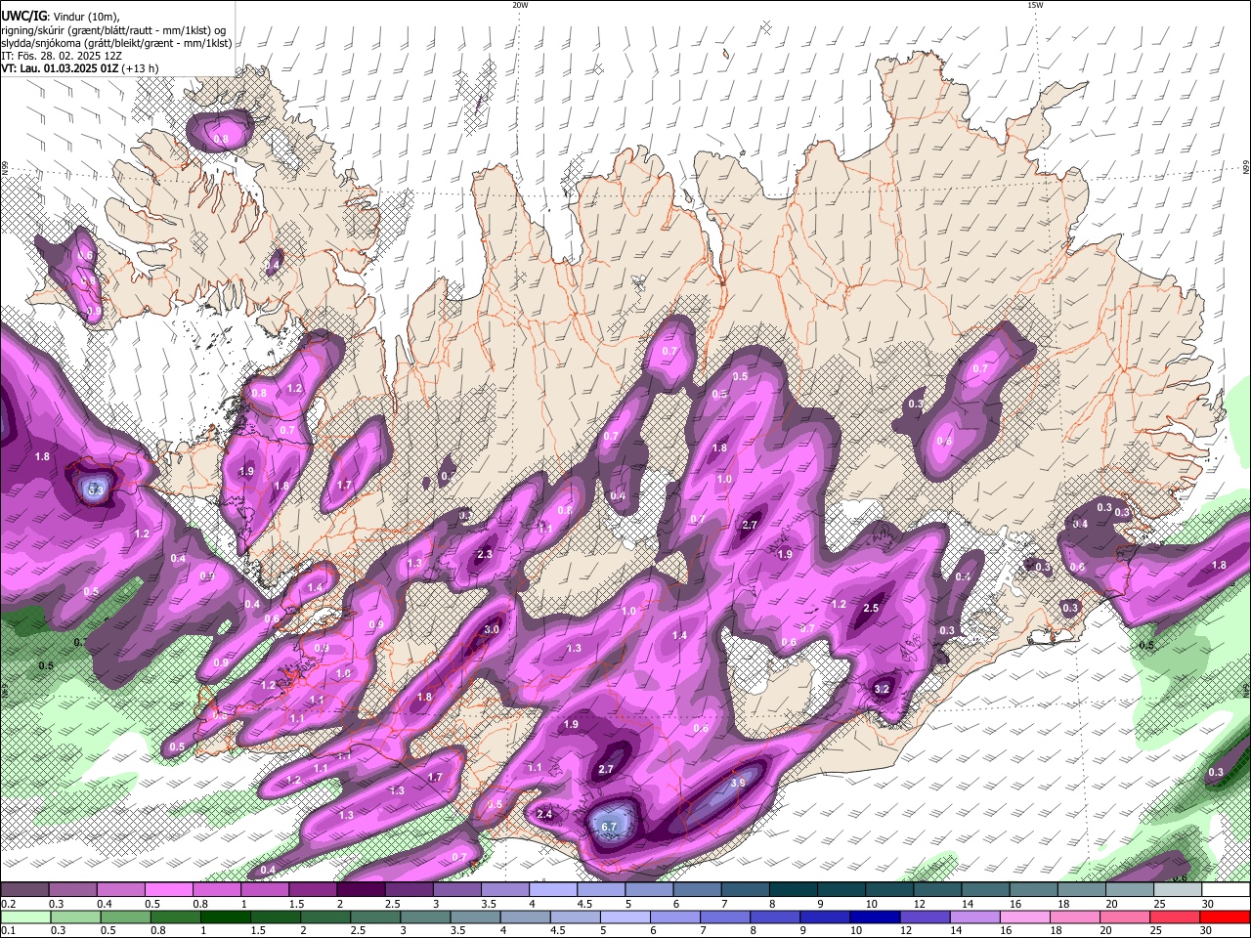Image resolution: width=1251 pixels, height=938 pixels.
Task: Select the 30 red swatch in the rain scale
Action: (1226, 917)
